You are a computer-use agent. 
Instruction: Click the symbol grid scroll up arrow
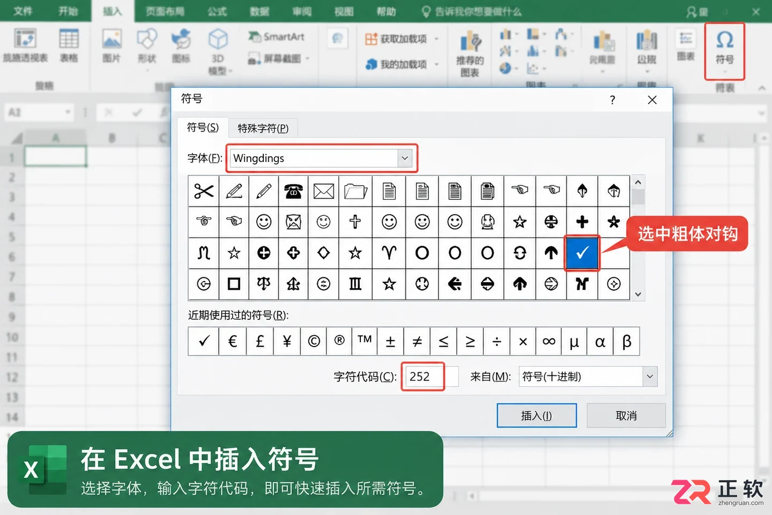[x=638, y=182]
